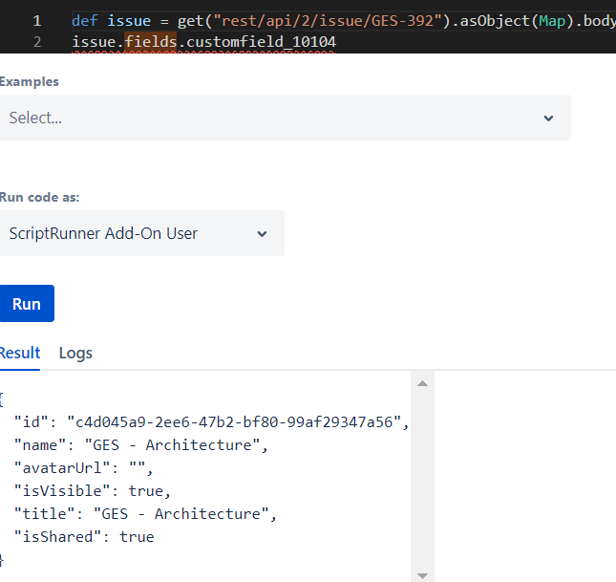
Task: Click line number 1 in the editor gutter
Action: [37, 21]
